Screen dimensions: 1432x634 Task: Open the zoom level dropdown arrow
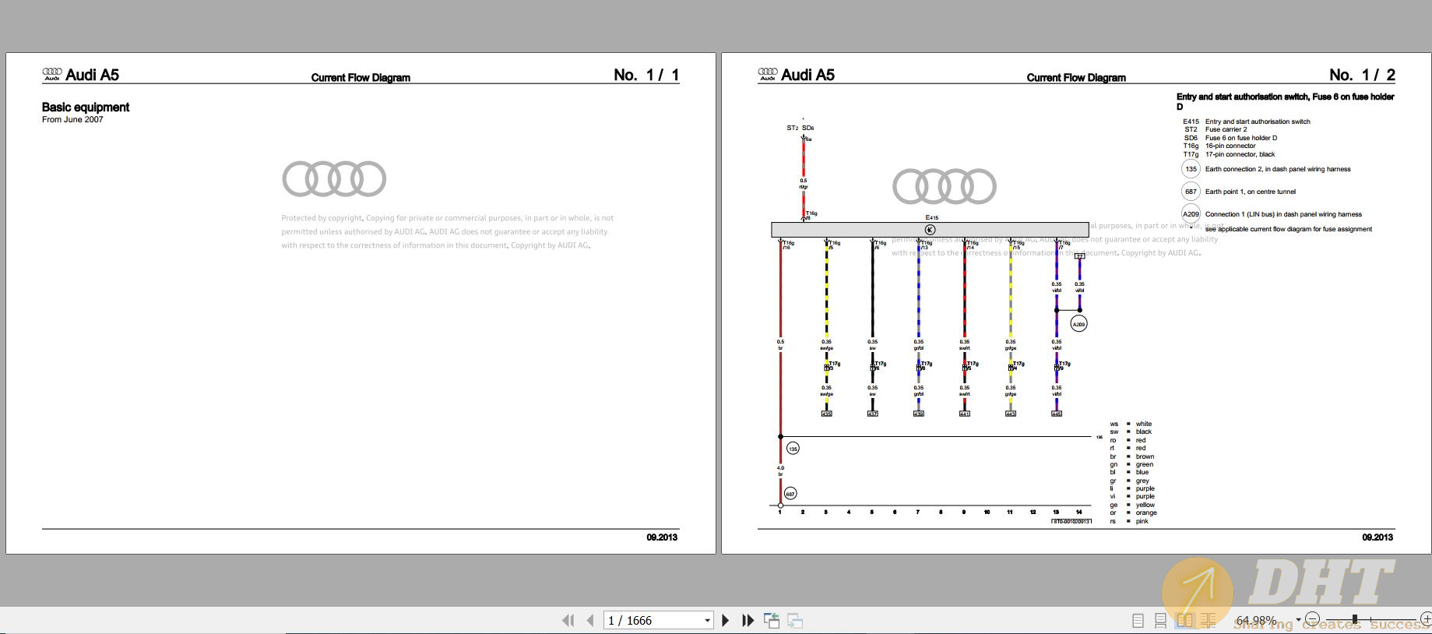coord(1298,620)
